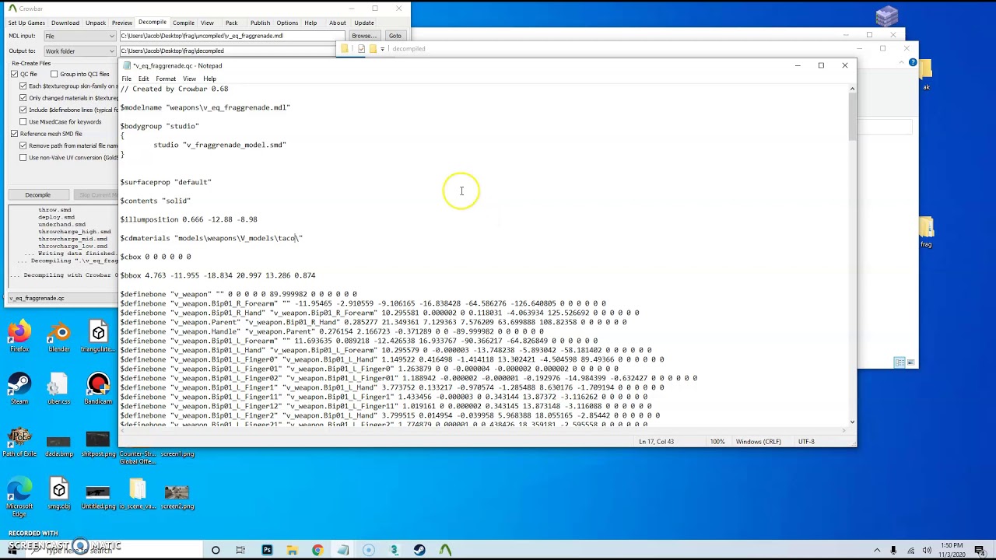Toggle QC file checkbox in Crowbar
This screenshot has height=560, width=996.
(x=14, y=74)
